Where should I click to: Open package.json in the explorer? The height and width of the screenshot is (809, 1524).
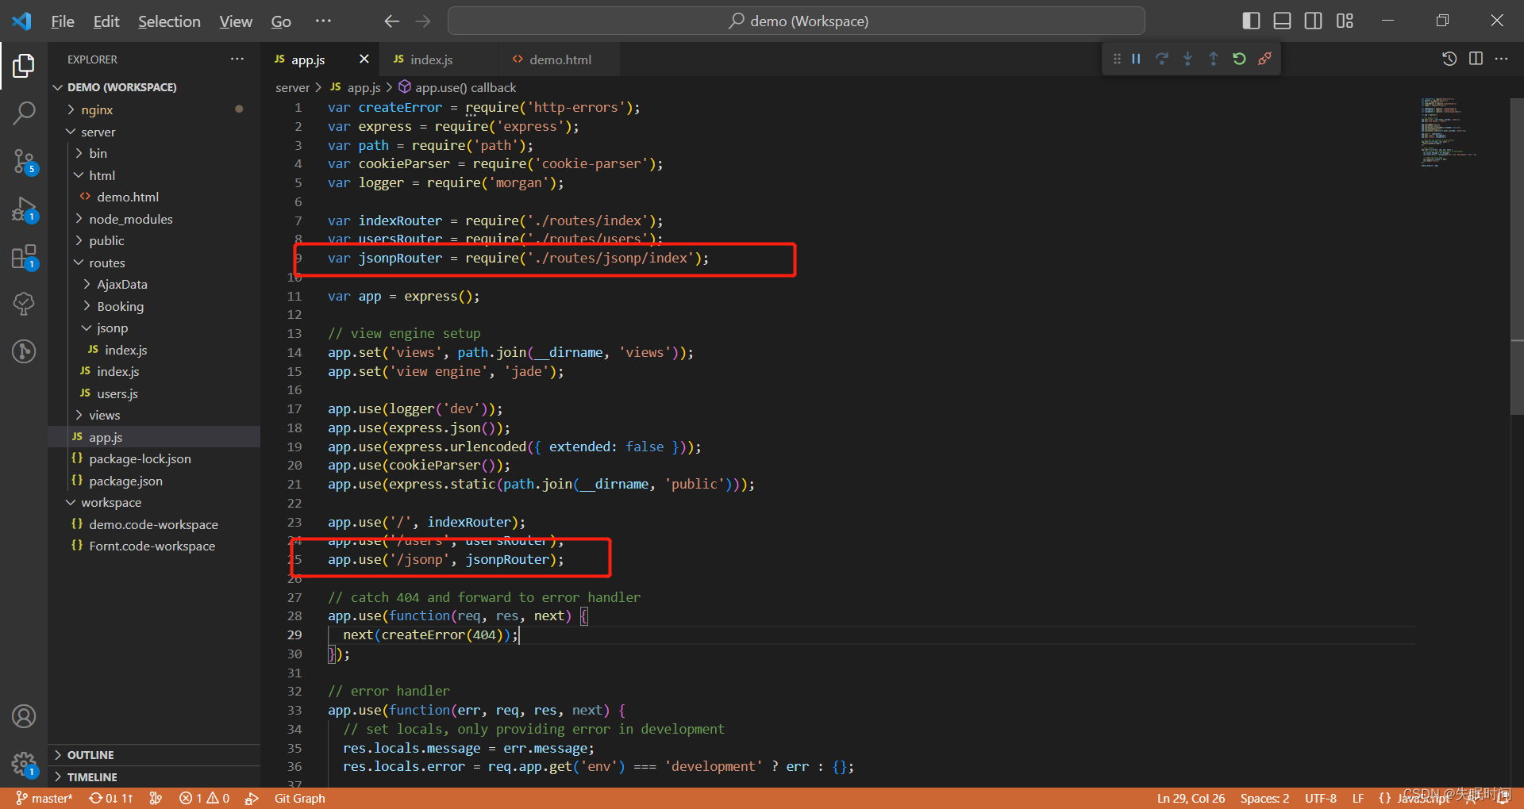point(154,481)
